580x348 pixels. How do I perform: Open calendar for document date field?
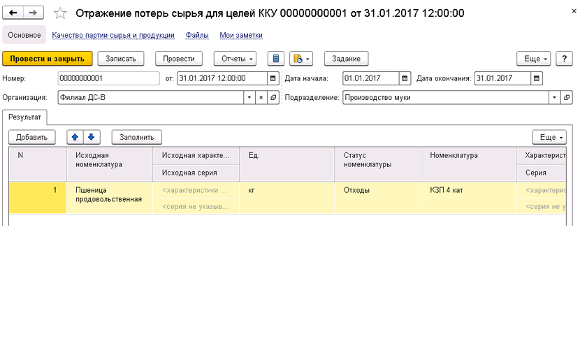(273, 78)
